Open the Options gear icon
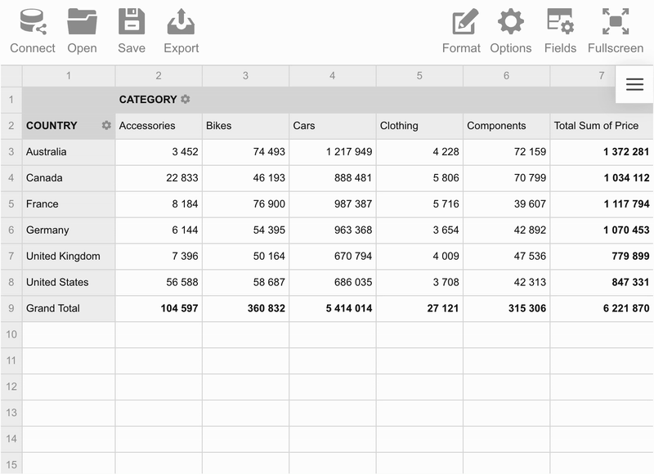 click(510, 22)
